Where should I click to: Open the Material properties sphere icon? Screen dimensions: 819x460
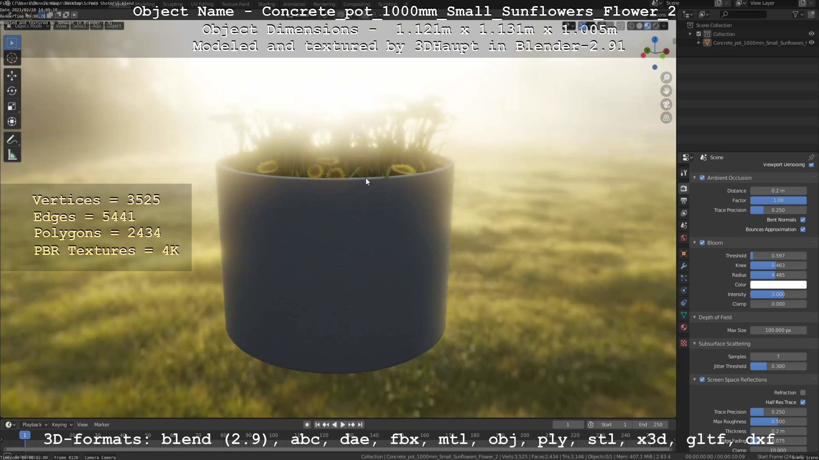684,327
